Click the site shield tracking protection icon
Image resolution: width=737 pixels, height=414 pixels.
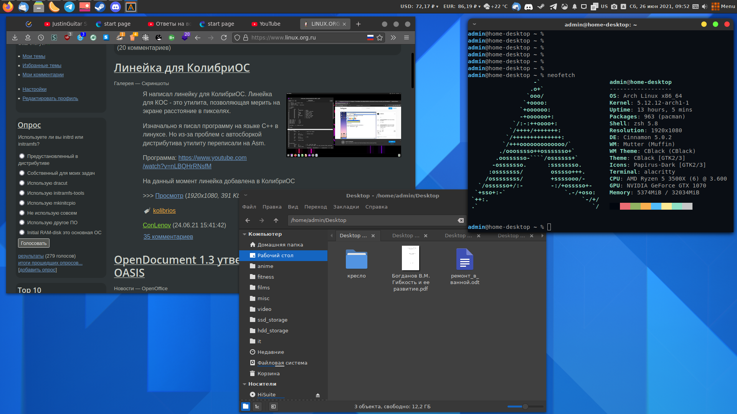click(x=237, y=38)
